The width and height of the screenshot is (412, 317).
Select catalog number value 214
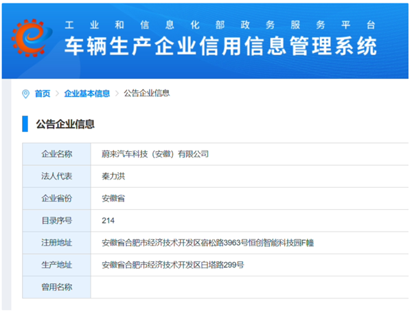coord(108,221)
